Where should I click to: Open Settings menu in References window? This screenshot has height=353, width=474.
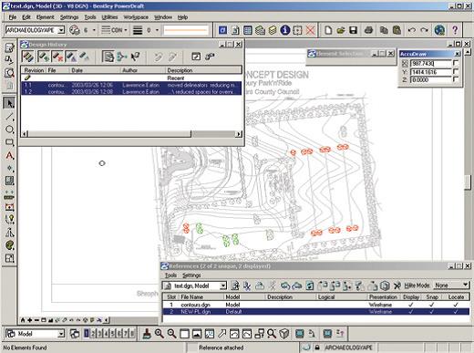[191, 275]
